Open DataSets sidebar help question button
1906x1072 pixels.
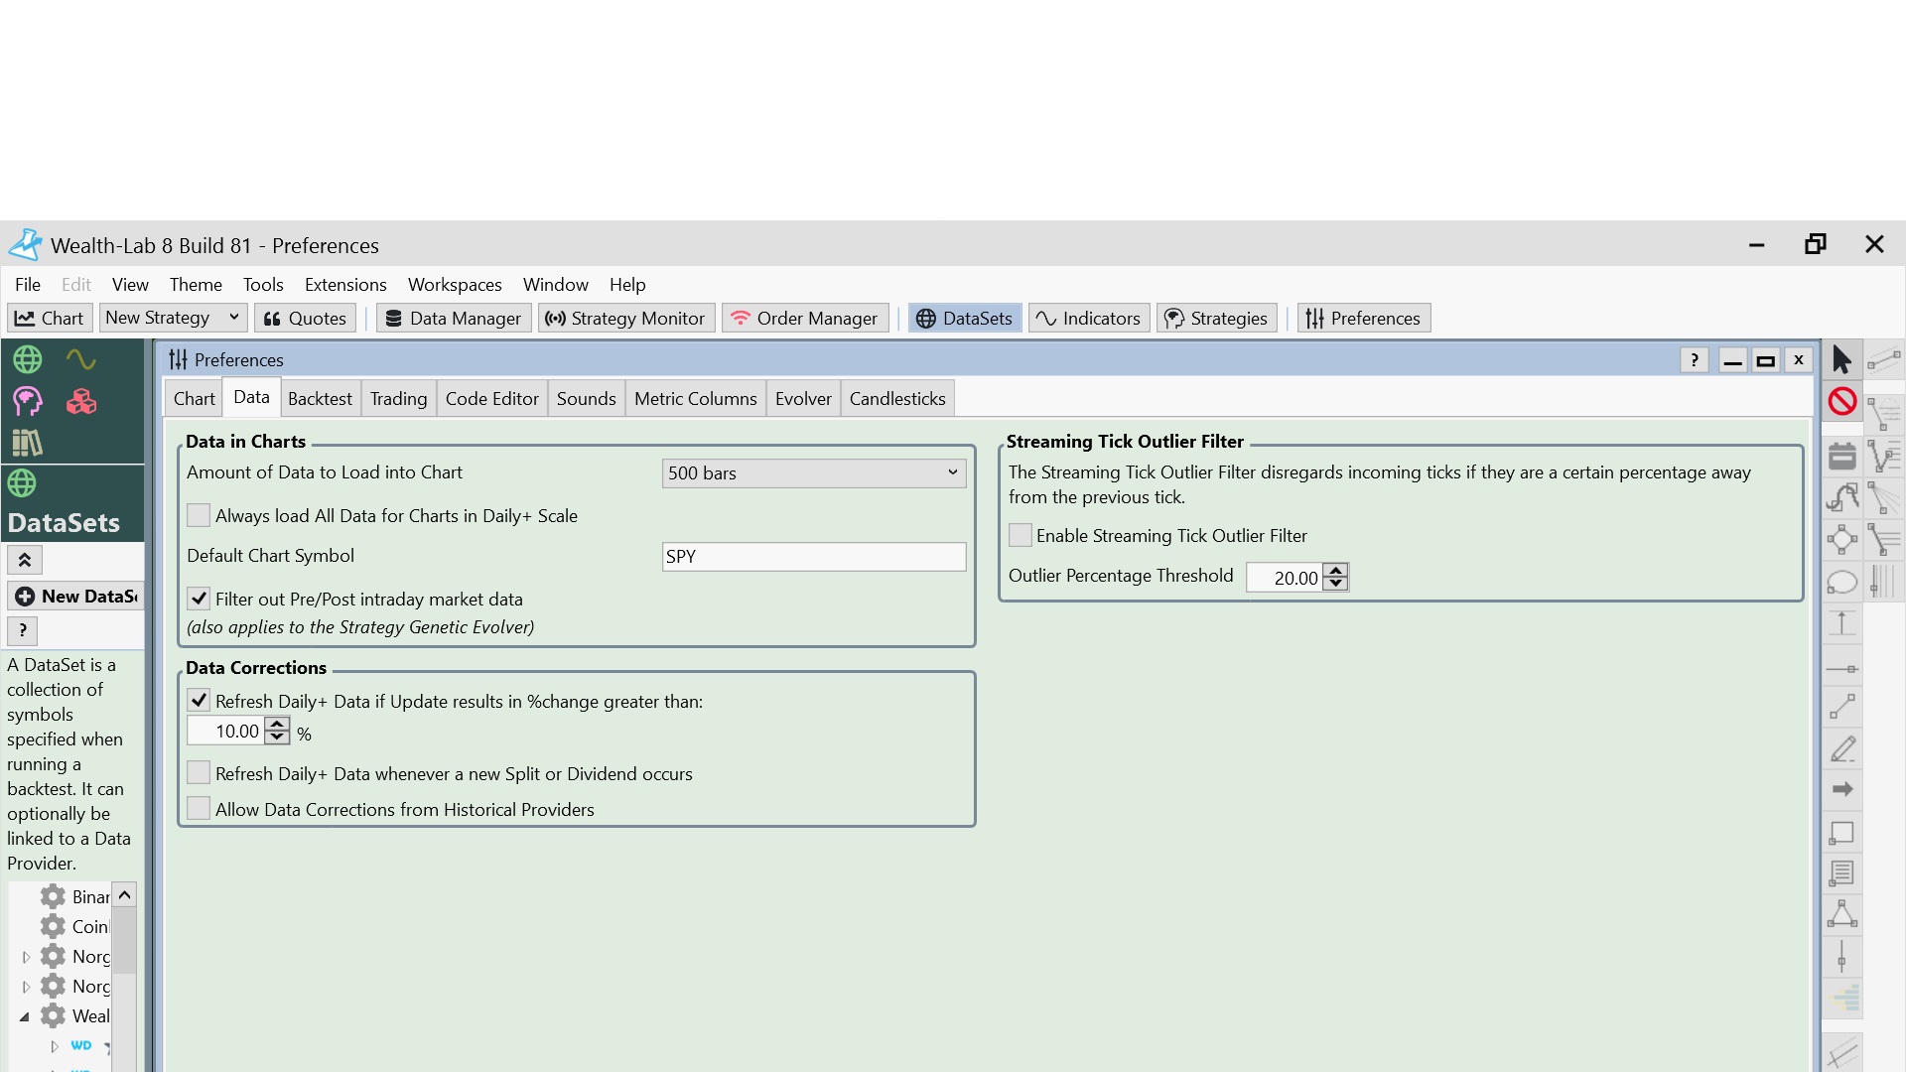[23, 630]
